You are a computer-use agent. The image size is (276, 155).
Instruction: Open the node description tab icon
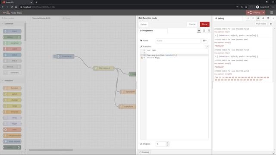(x=204, y=31)
